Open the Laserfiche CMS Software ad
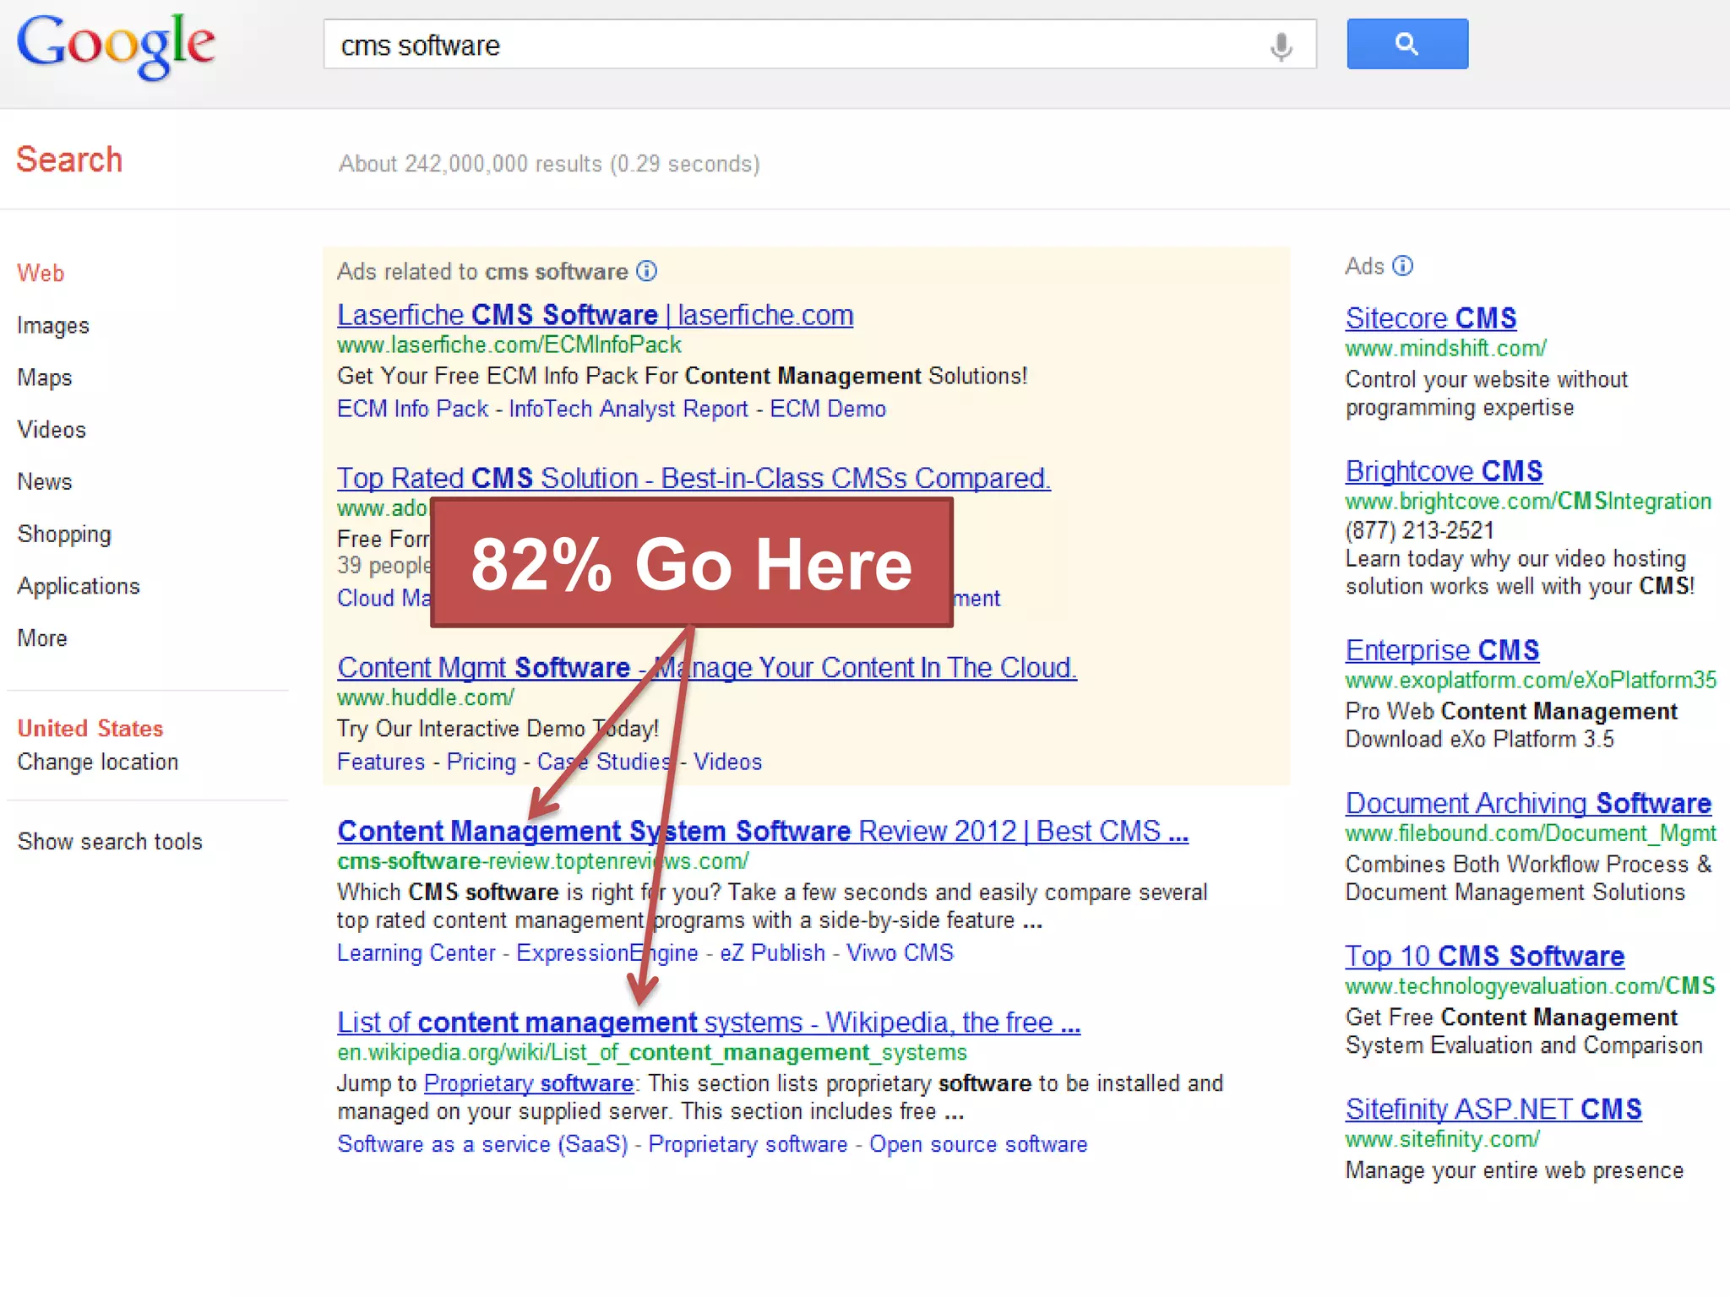 (x=595, y=315)
